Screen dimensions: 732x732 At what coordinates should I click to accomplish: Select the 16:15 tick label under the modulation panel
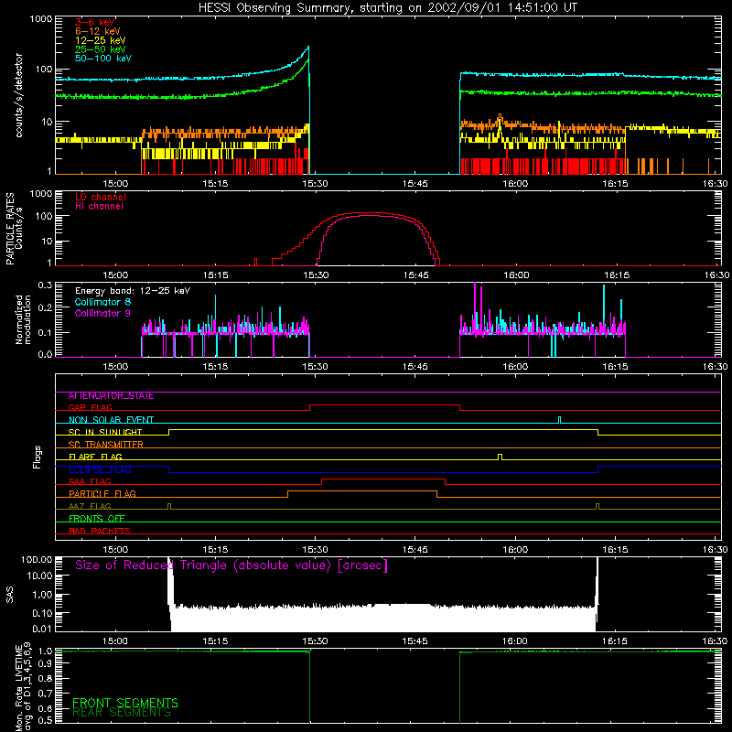click(615, 367)
